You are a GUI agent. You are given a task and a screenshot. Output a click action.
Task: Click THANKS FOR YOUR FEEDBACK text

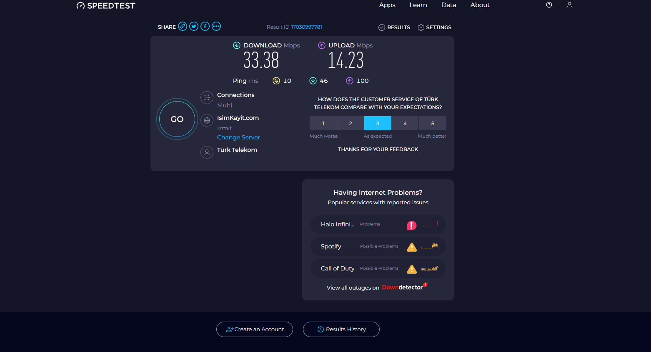[x=378, y=149]
